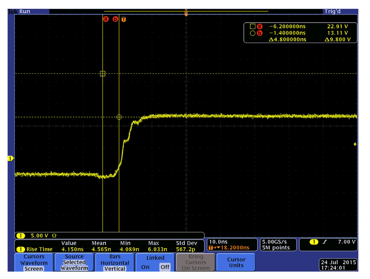The height and width of the screenshot is (279, 370).
Task: Click the orange 'T' trigger marker
Action: pyautogui.click(x=123, y=19)
